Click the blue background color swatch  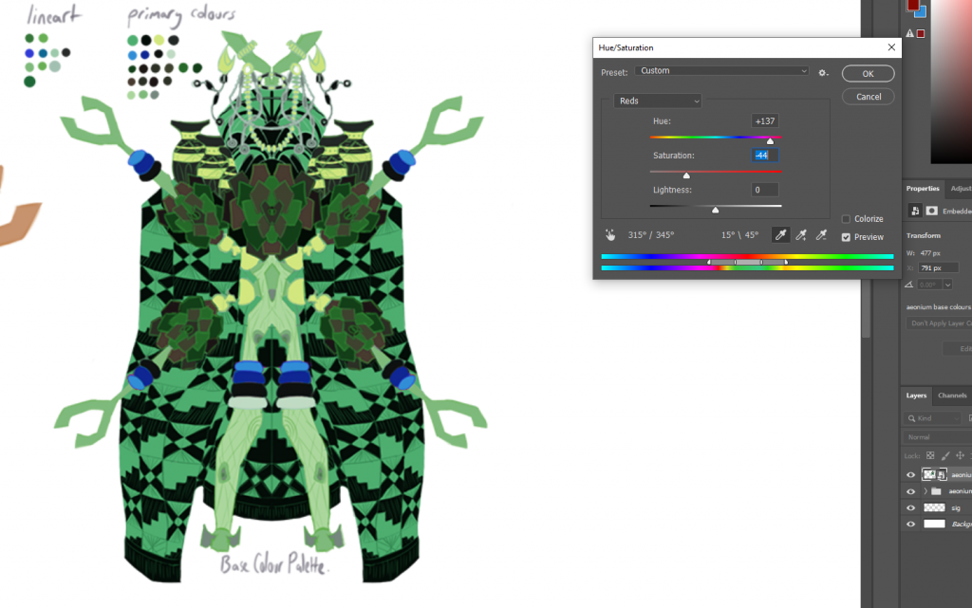[x=921, y=11]
